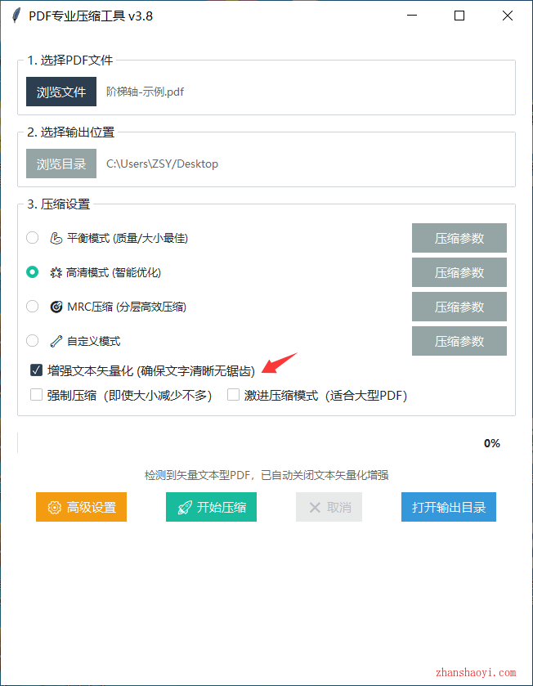Enable the 激进压缩模式 checkbox
The height and width of the screenshot is (686, 533).
point(234,395)
